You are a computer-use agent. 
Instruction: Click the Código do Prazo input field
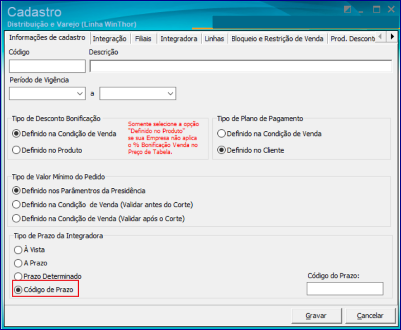(345, 288)
